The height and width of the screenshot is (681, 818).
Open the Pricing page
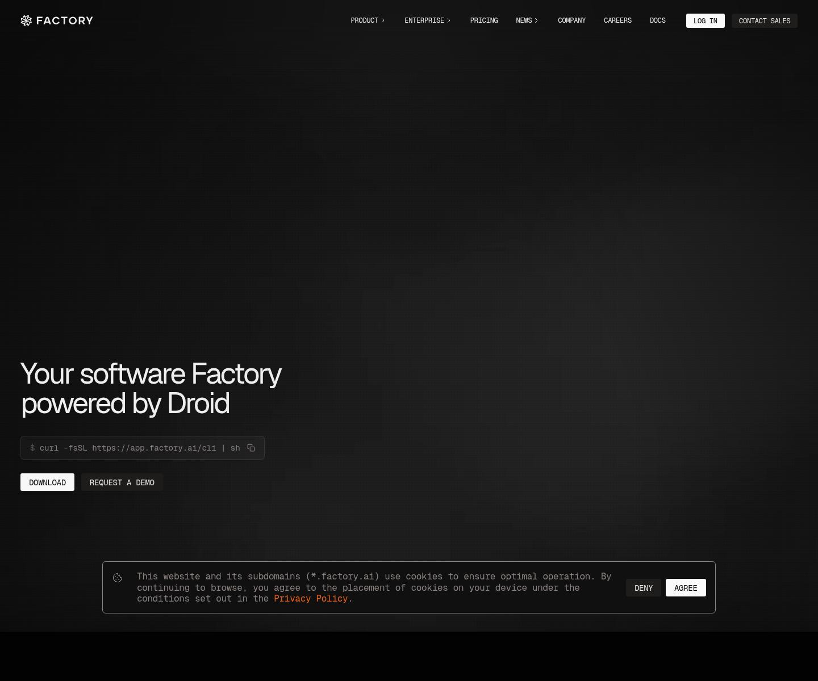tap(484, 20)
